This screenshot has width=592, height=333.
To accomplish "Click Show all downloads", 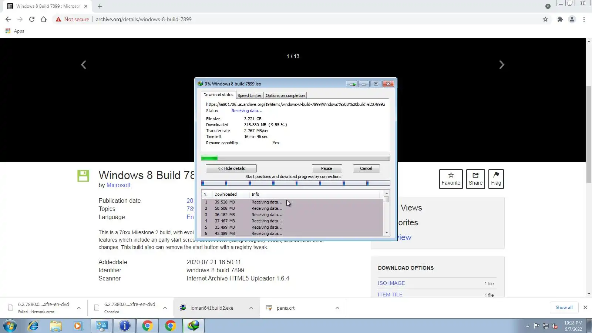I will click(564, 307).
